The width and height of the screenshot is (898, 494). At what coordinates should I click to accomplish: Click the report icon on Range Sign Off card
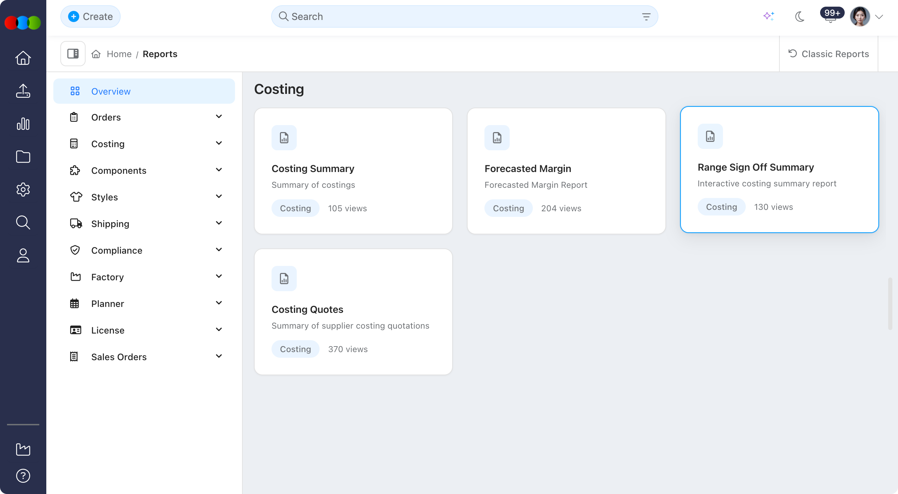pos(710,136)
